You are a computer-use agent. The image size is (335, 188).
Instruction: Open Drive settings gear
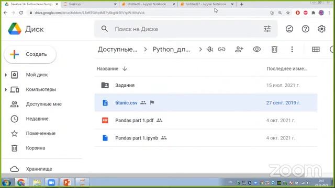321,29
